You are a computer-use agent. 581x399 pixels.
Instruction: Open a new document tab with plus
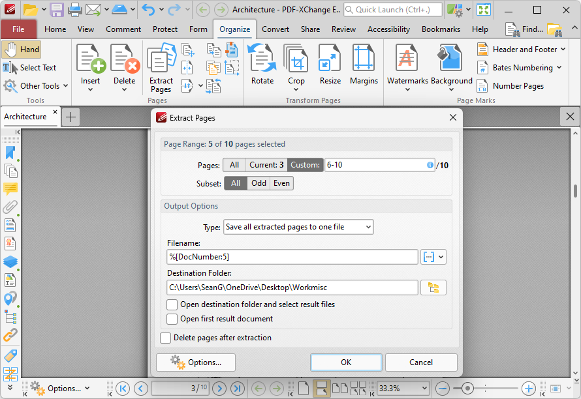(71, 117)
